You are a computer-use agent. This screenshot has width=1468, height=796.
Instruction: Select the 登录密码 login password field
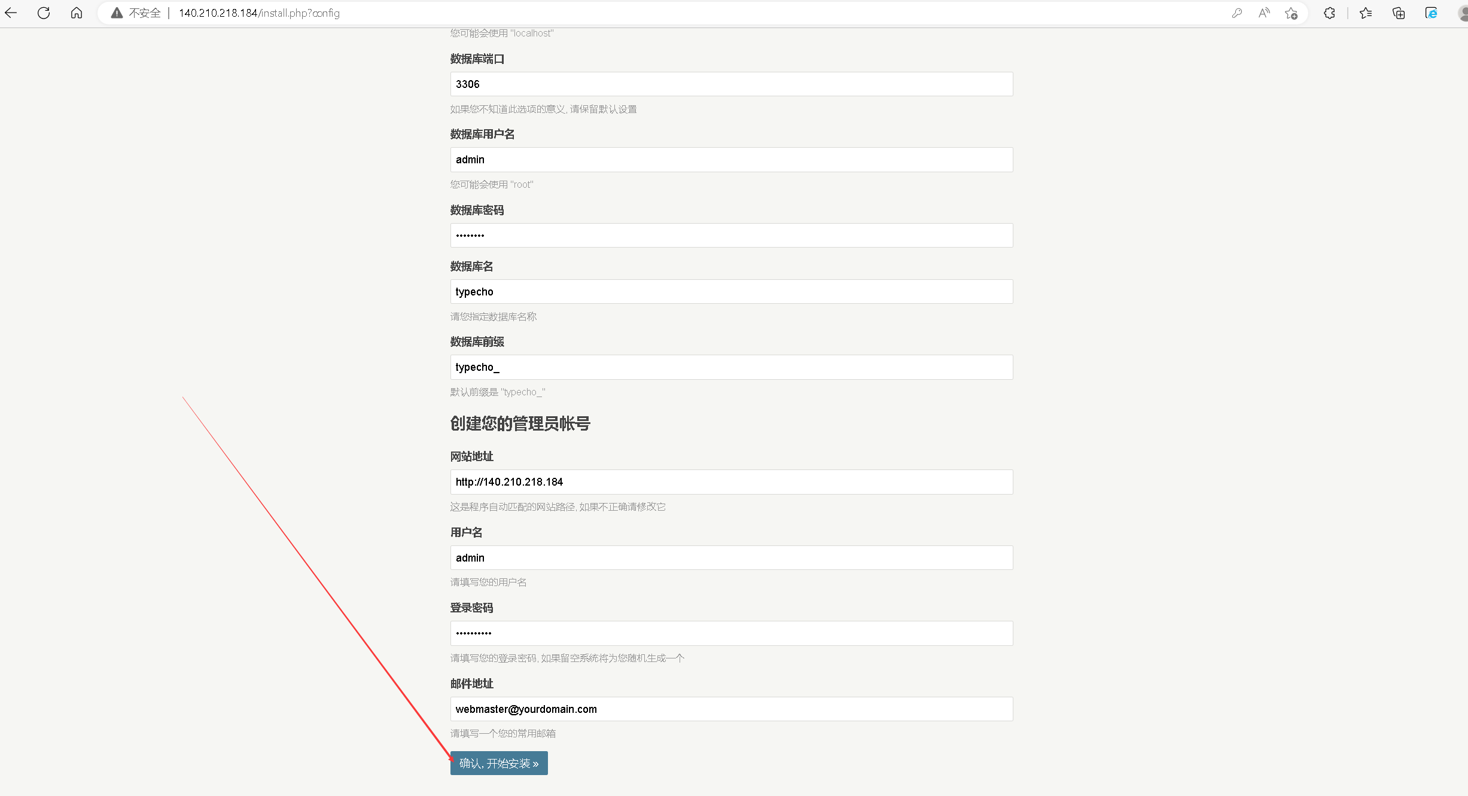pos(731,633)
